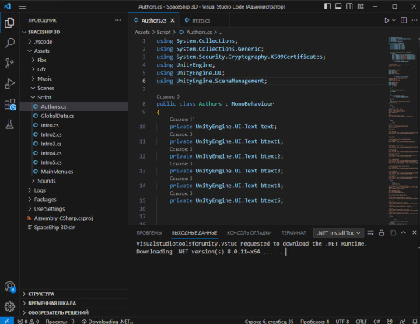Switch to the ТЕРМИНАЛ panel tab
The height and width of the screenshot is (324, 420).
click(x=294, y=233)
